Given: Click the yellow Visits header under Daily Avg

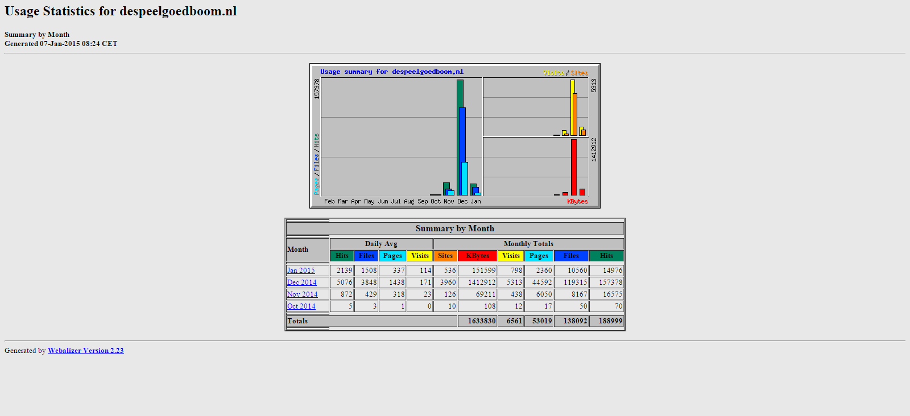Looking at the screenshot, I should 420,256.
